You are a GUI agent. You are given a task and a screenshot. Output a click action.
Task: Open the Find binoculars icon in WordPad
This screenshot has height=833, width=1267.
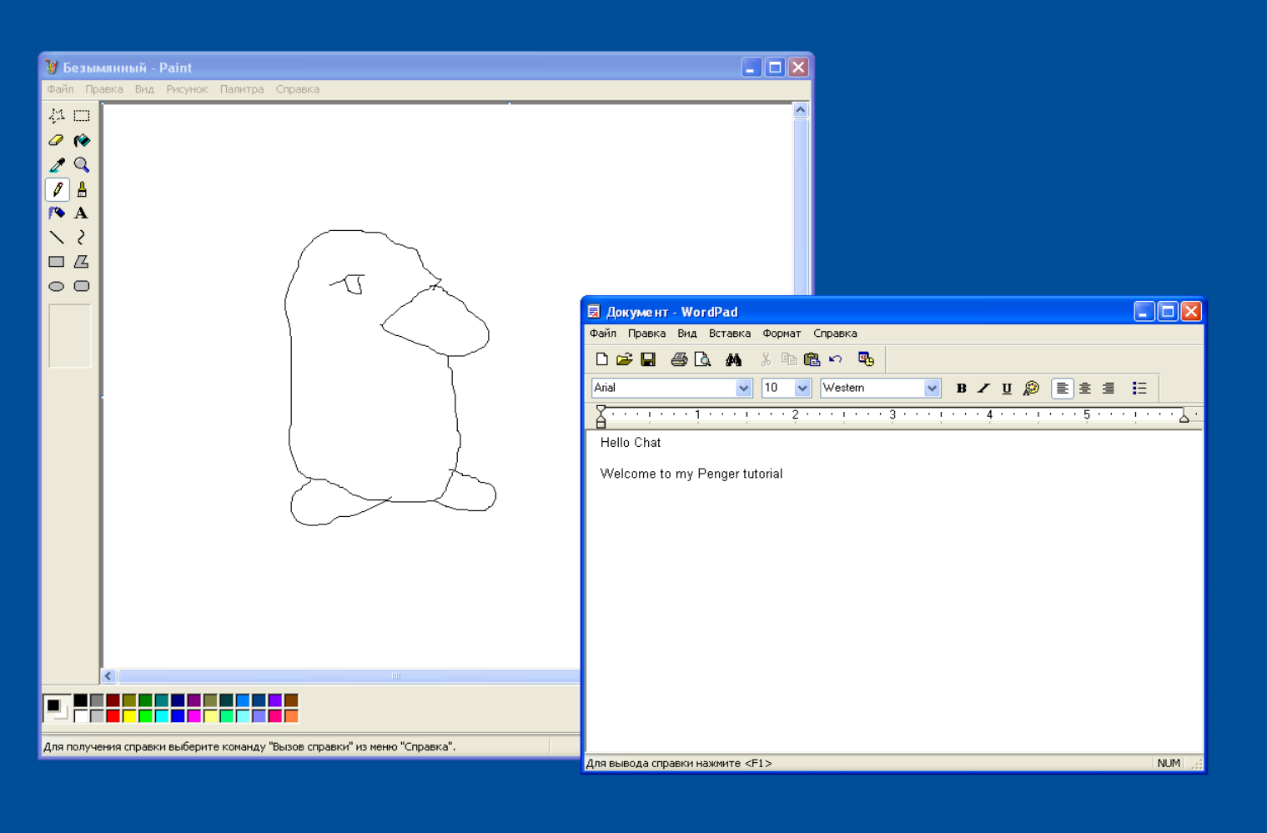click(x=733, y=360)
